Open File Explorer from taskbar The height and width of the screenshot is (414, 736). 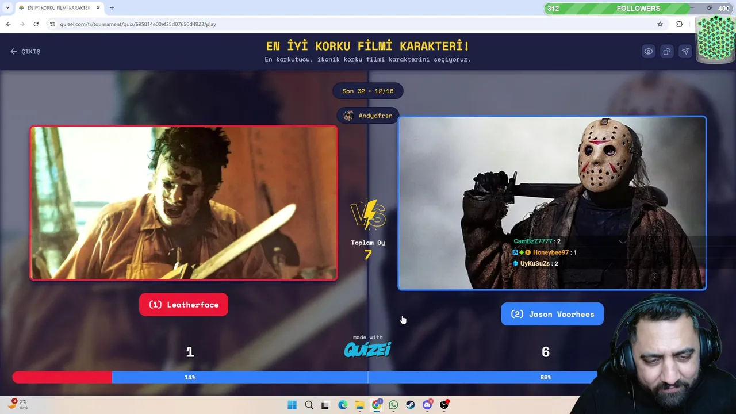[x=359, y=405]
